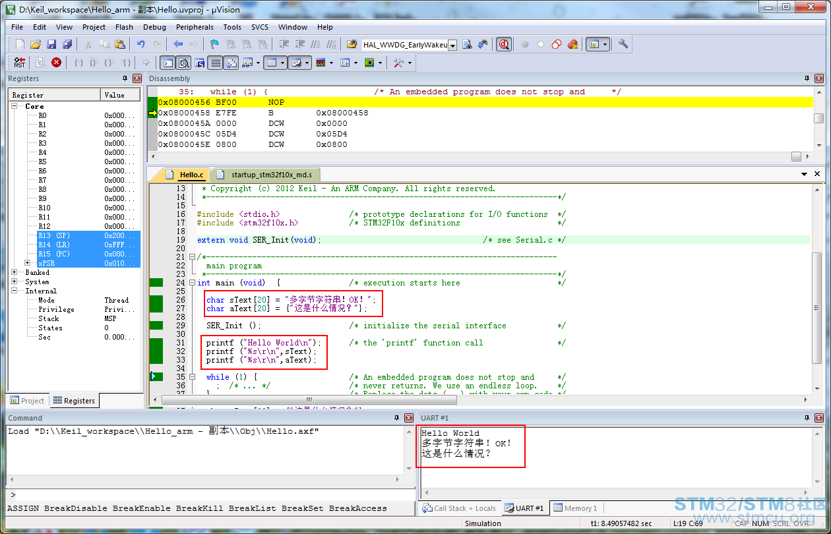Collapse the Core register group

tap(15, 106)
